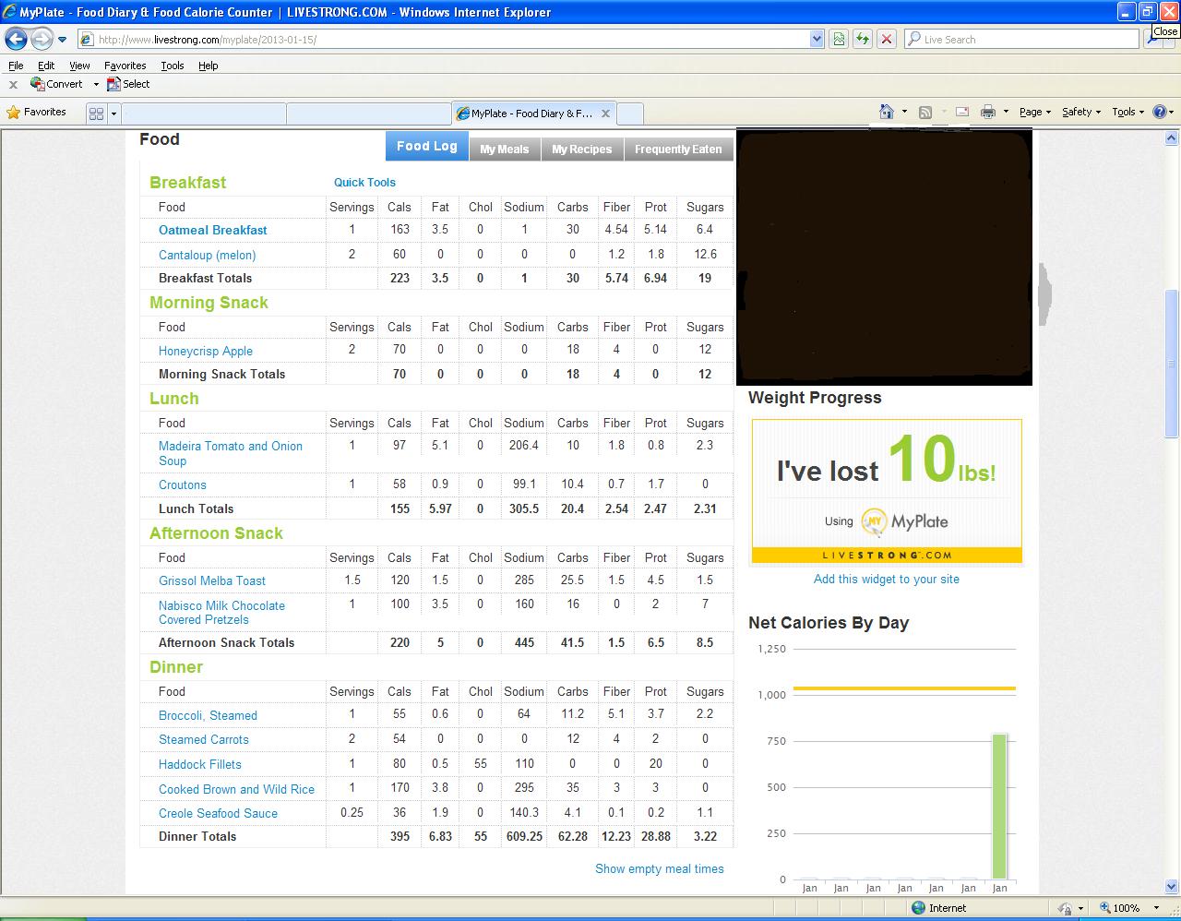The width and height of the screenshot is (1181, 921).
Task: Print the page with printer icon
Action: [x=987, y=112]
